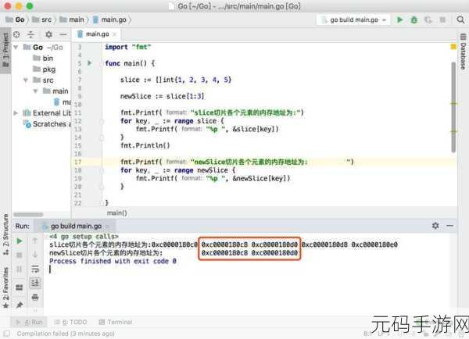Print console output via the printer icon
This screenshot has width=469, height=339.
coord(35,297)
